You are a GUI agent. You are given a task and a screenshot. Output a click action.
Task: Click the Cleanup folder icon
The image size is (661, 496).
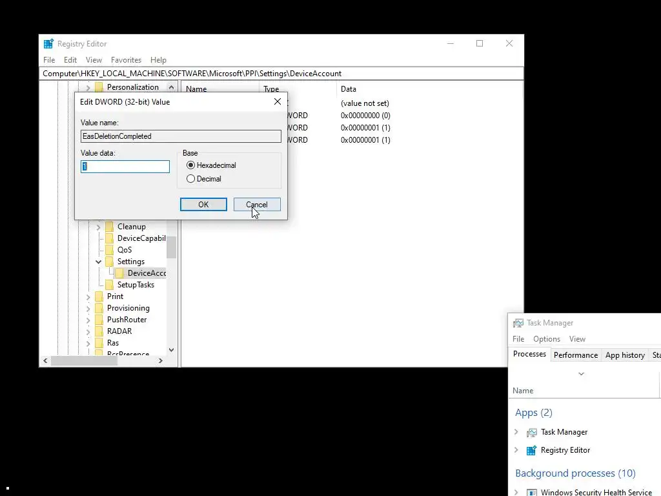pyautogui.click(x=109, y=227)
